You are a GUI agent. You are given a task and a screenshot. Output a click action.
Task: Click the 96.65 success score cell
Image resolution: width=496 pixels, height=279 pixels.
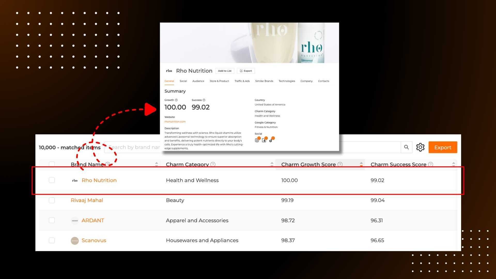(x=377, y=240)
